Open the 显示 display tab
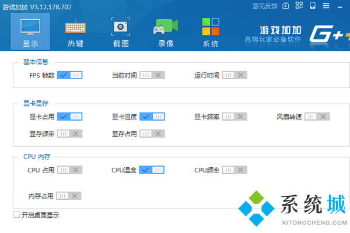 [x=30, y=31]
